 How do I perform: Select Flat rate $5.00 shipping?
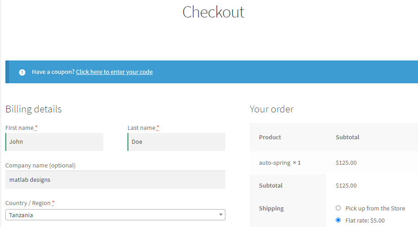point(338,220)
